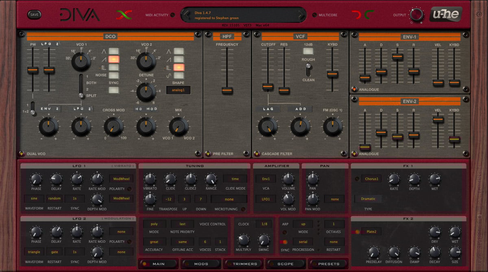Open the VCA Env1 source dropdown
The height and width of the screenshot is (272, 488).
click(x=266, y=179)
